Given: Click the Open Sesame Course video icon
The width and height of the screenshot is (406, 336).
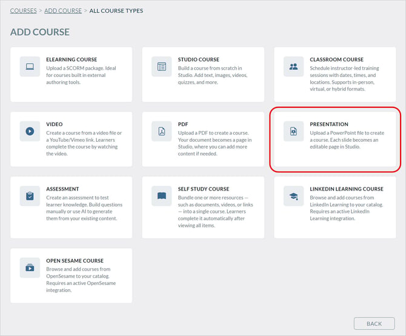Looking at the screenshot, I should (30, 267).
